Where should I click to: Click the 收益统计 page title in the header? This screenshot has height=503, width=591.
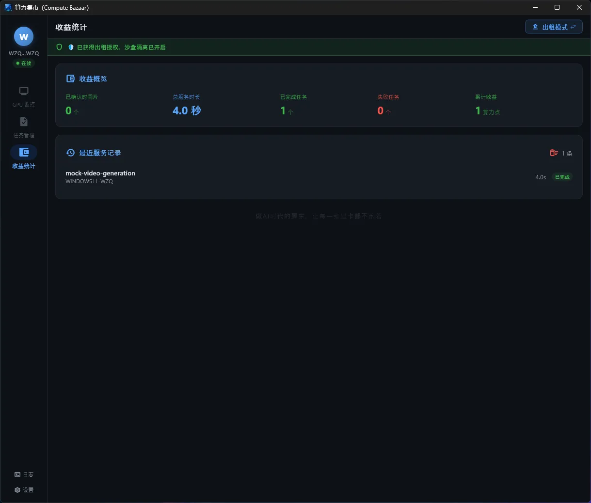click(x=71, y=27)
